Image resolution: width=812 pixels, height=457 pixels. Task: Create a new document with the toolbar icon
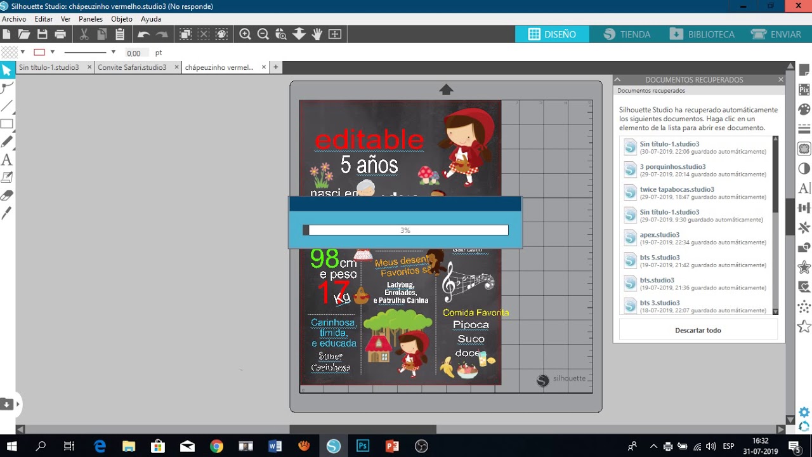[x=6, y=34]
